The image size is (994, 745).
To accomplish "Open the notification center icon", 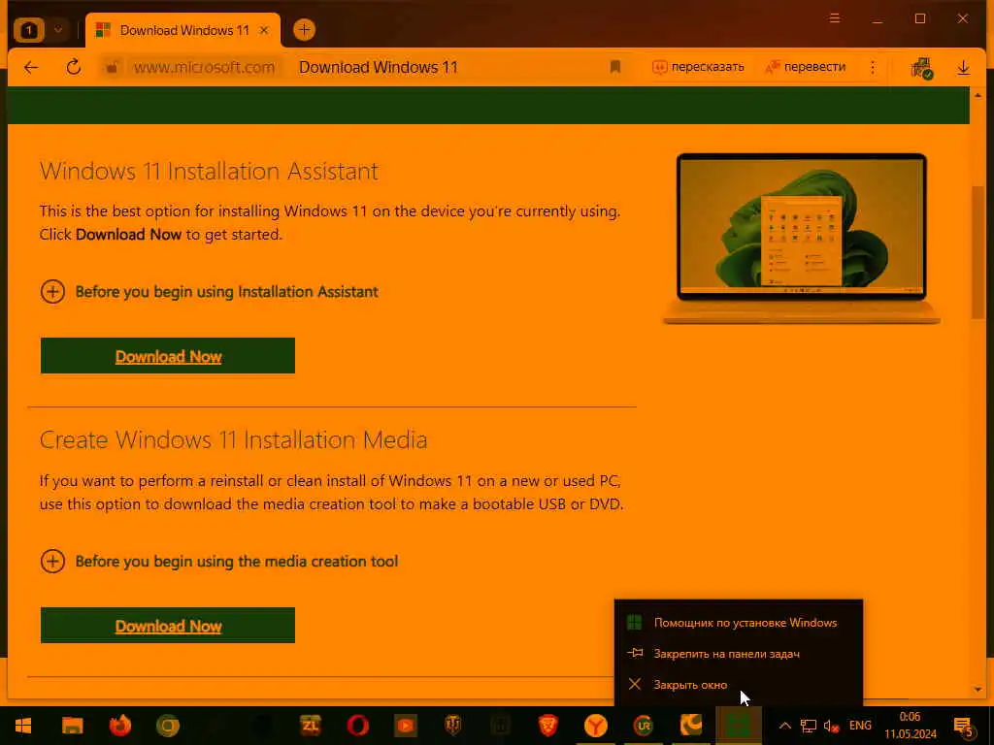I will tap(964, 726).
